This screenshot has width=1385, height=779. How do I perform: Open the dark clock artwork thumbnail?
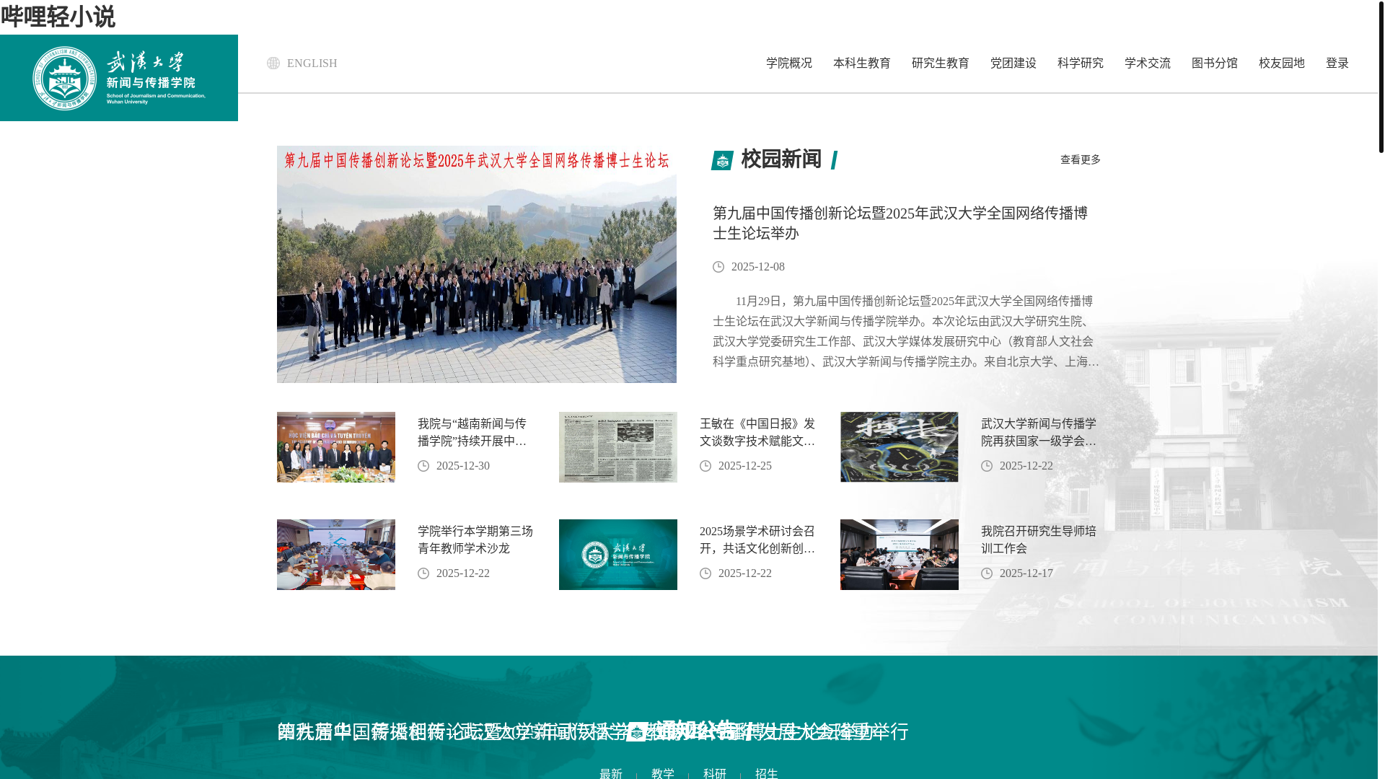tap(900, 447)
